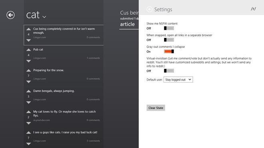Downvote the 'Pub cat' post

pos(29,61)
